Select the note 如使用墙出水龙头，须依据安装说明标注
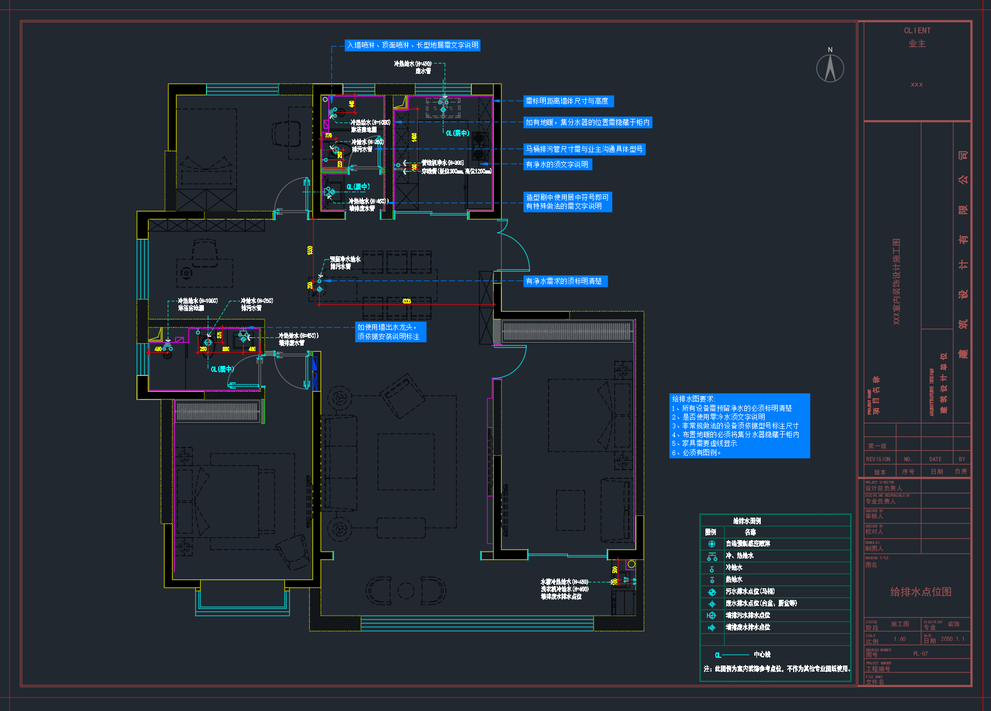The width and height of the screenshot is (991, 711). [x=391, y=332]
